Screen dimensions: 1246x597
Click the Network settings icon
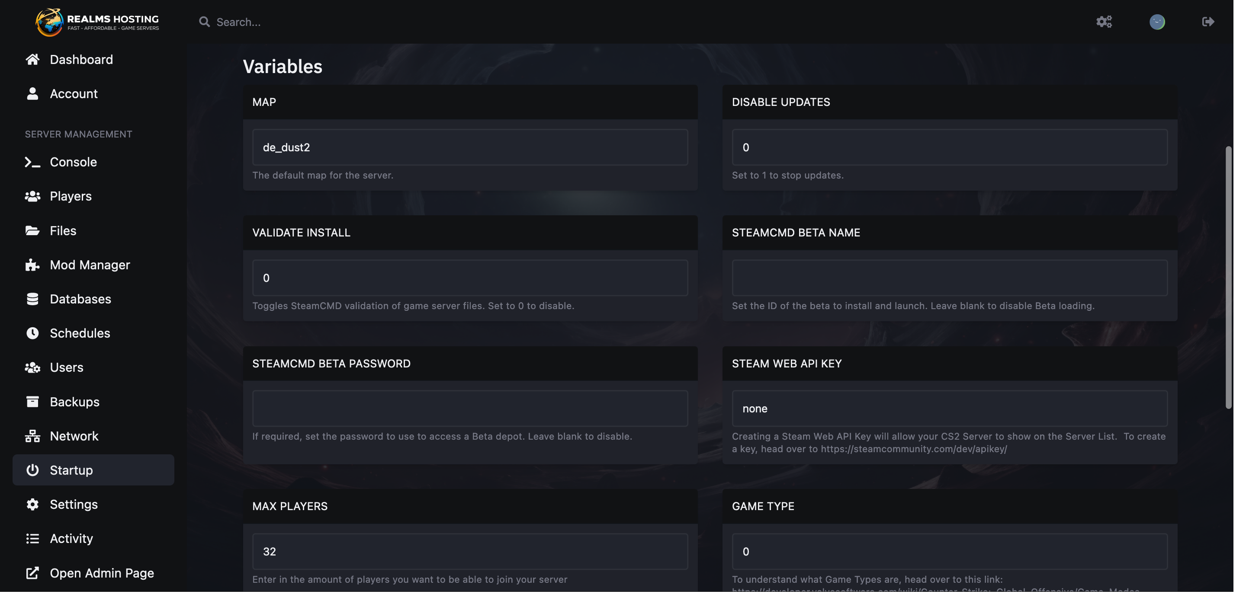(x=32, y=436)
